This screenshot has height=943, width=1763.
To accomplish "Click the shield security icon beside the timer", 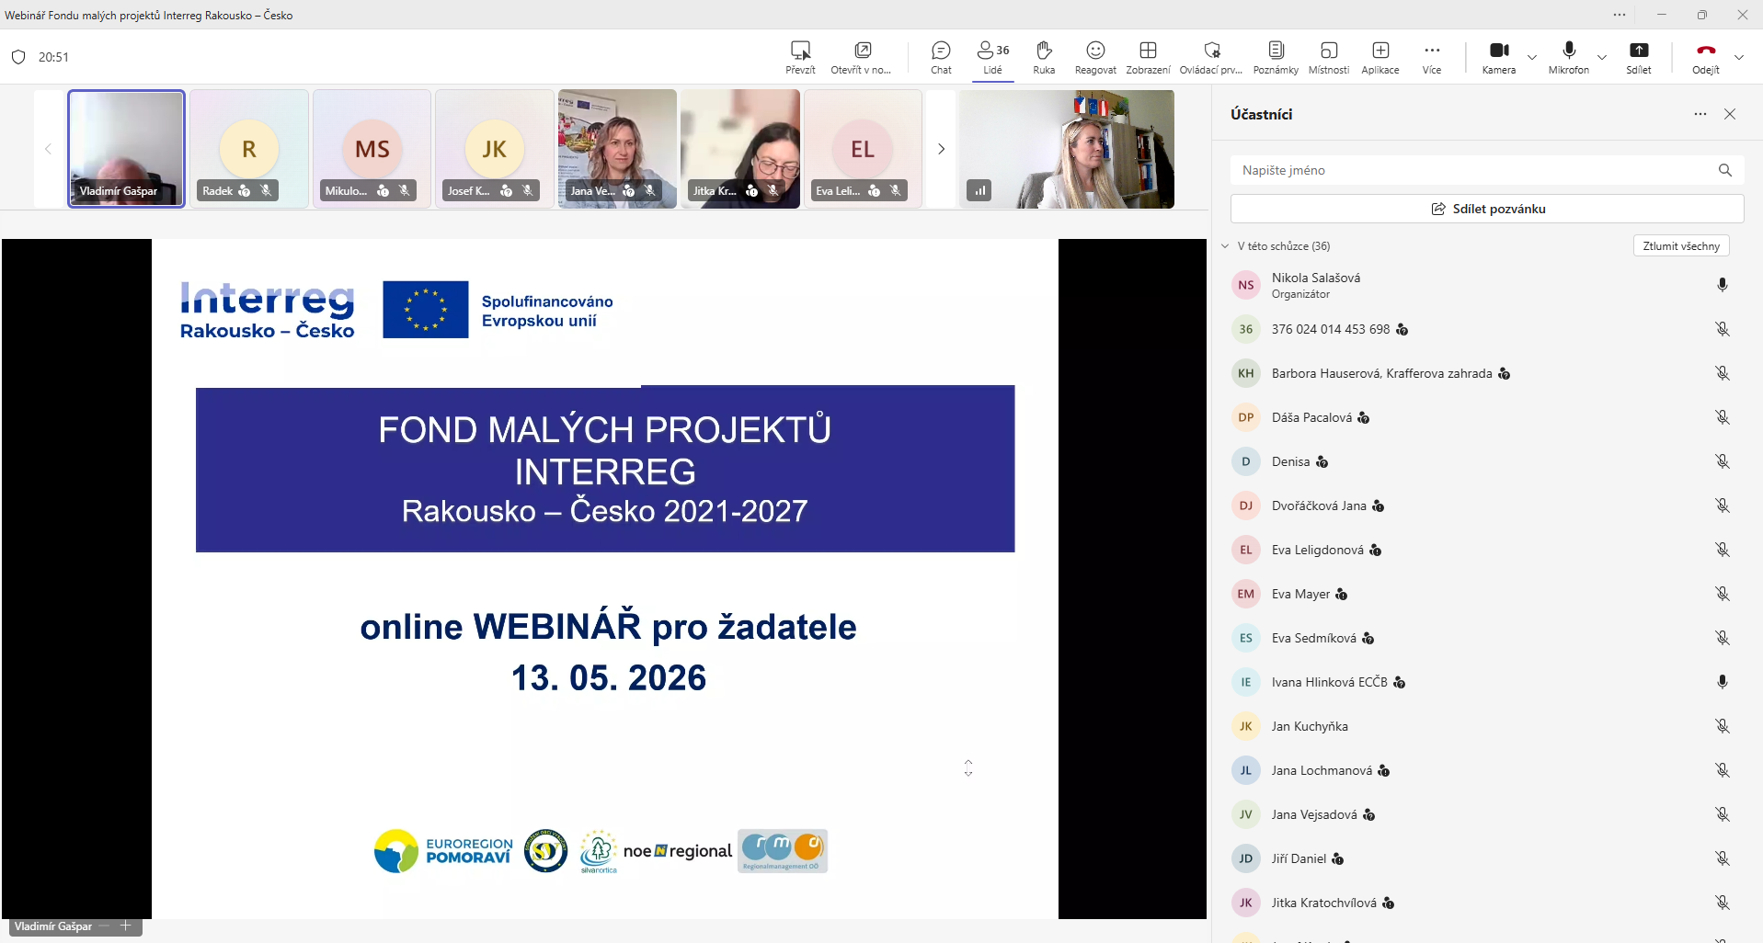I will (18, 57).
